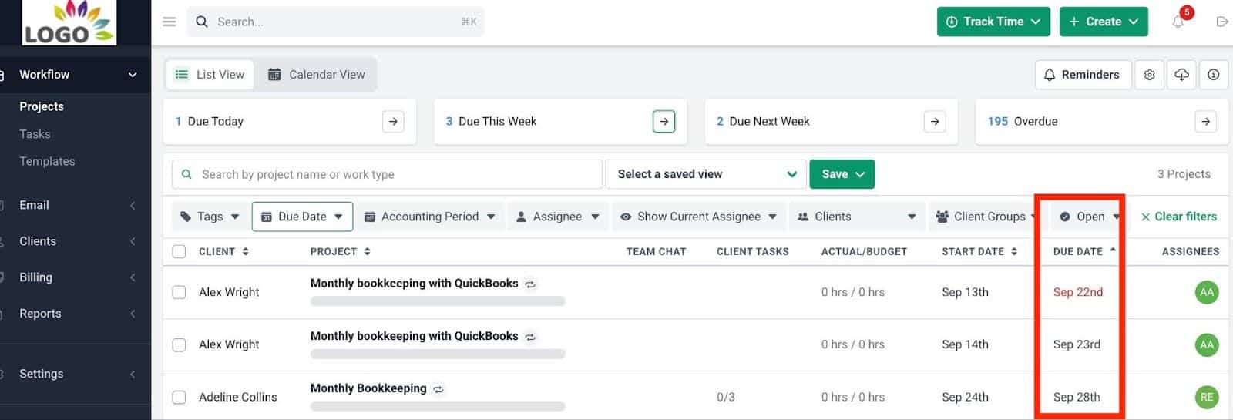
Task: Check the first Alex Wright row checkbox
Action: pyautogui.click(x=180, y=292)
